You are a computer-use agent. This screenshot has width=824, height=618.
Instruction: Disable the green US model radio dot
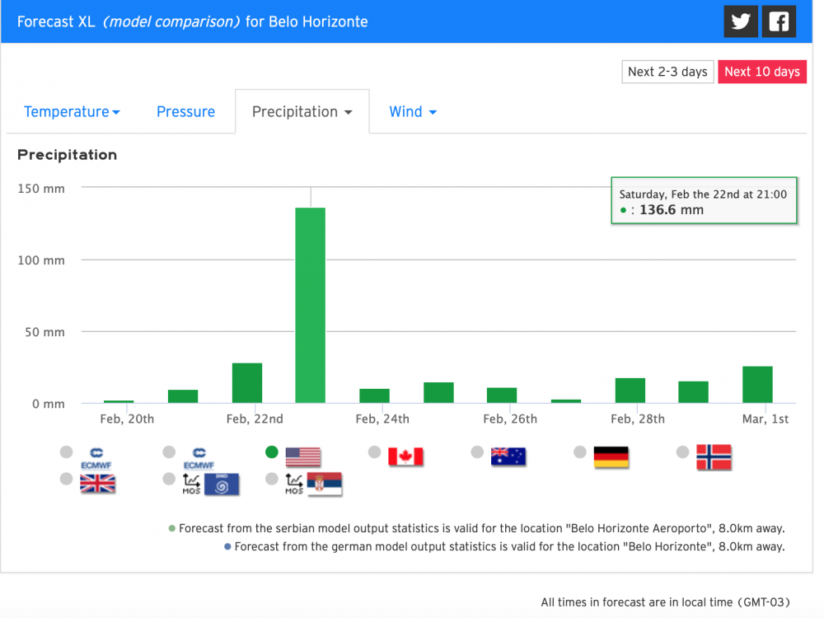pos(271,452)
